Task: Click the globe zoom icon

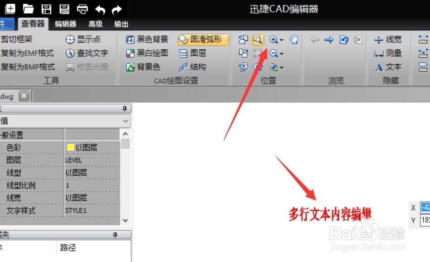Action: [274, 67]
